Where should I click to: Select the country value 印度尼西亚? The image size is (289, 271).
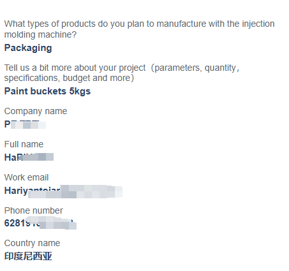[x=28, y=256]
